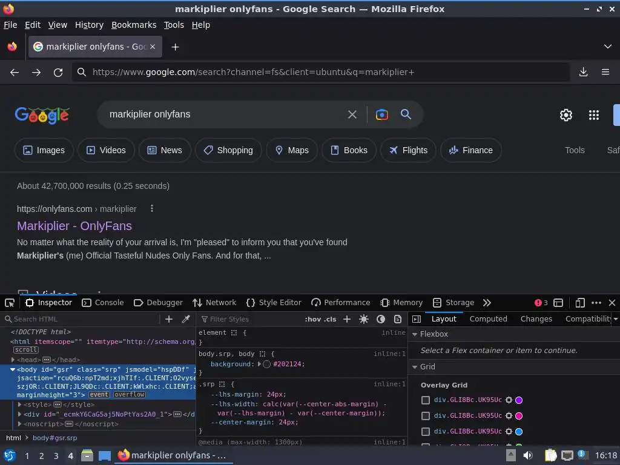Click the event badge on body
This screenshot has height=465, width=620.
[99, 395]
